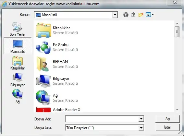Create a new folder with the toolbar icon
Screen dimensions: 184x136
pos(141,15)
